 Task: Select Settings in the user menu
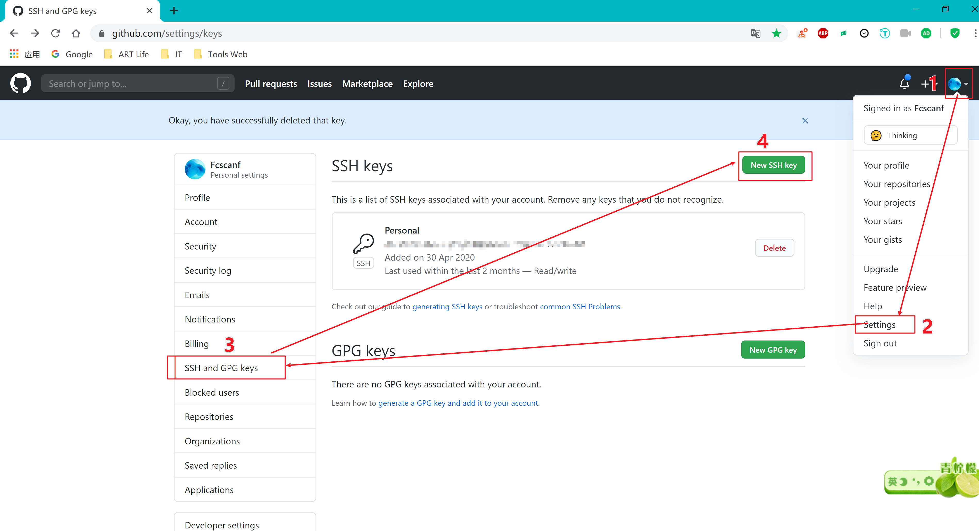click(x=880, y=325)
